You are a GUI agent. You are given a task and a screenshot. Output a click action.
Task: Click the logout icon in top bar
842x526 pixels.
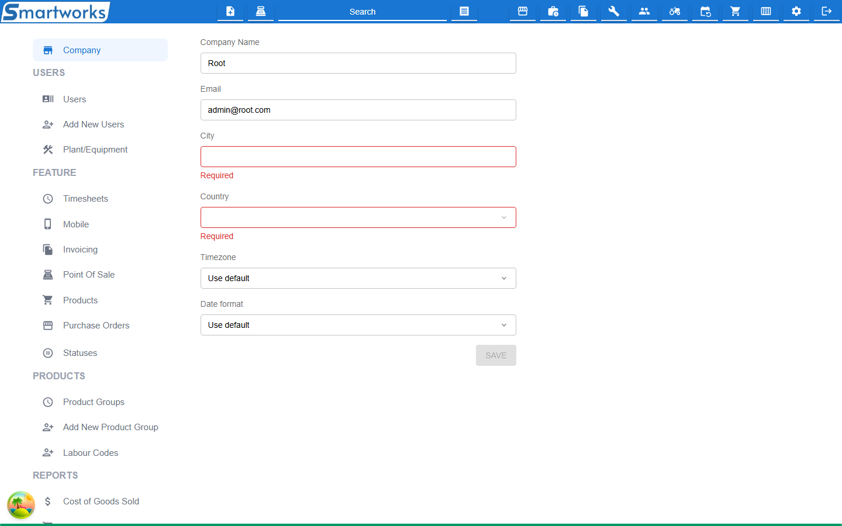point(827,11)
